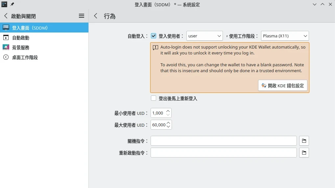
Task: Open the 登入使用者 user dropdown
Action: 204,36
